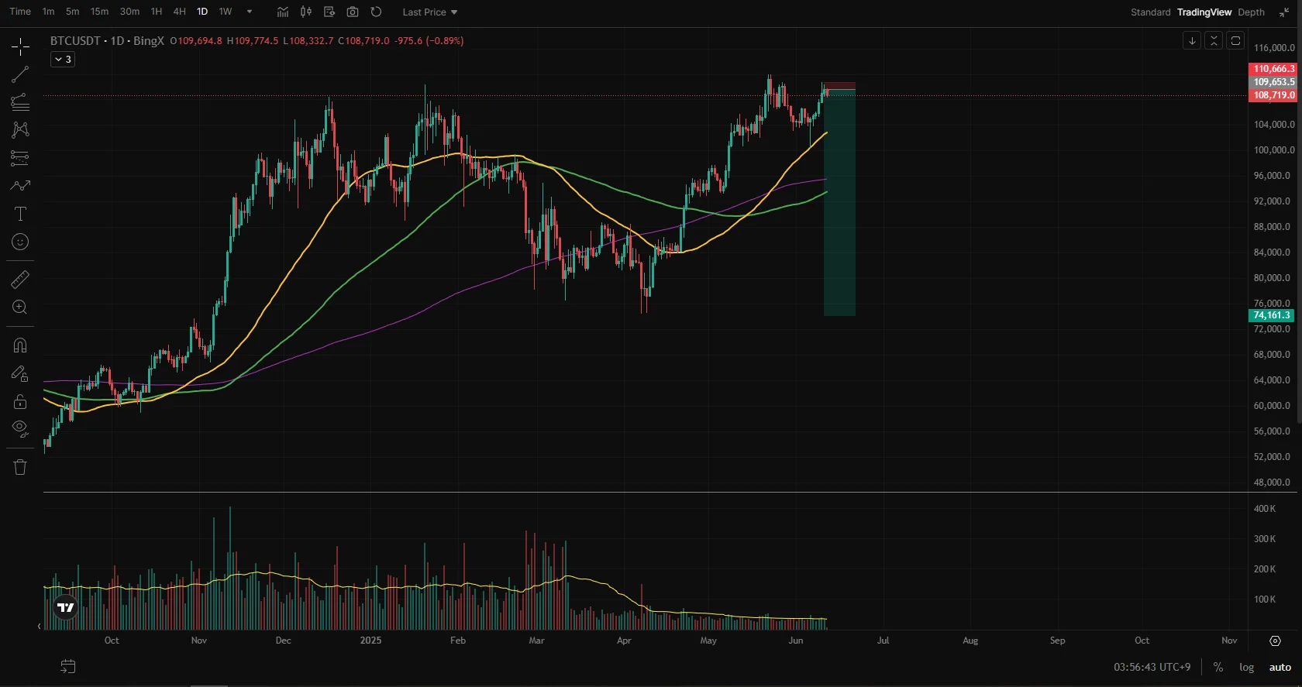Select the 1D timeframe
1302x687 pixels.
(202, 12)
